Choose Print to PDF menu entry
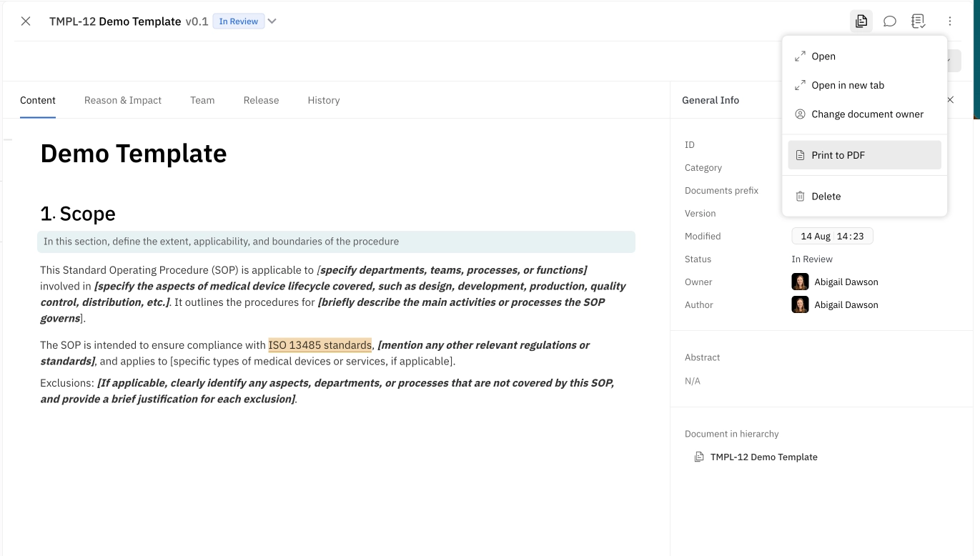The width and height of the screenshot is (980, 556). [838, 155]
